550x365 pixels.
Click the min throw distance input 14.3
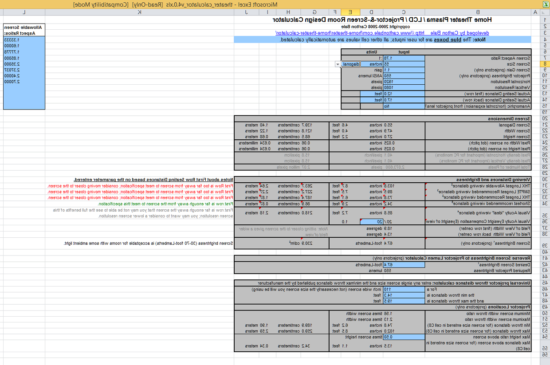pos(404,295)
